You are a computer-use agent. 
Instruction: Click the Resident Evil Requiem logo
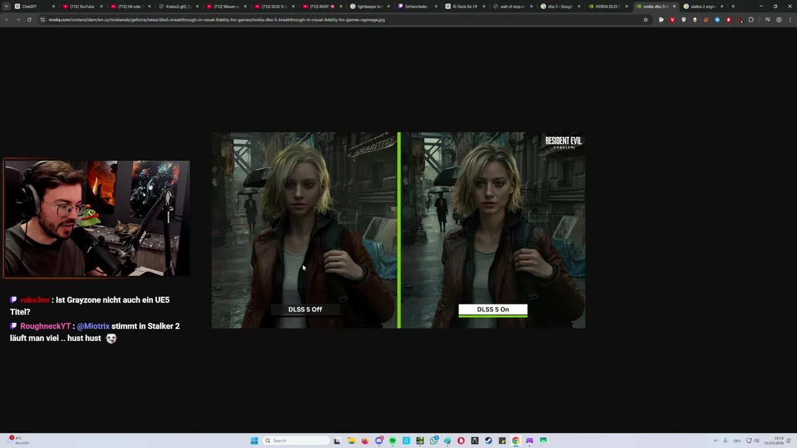point(564,142)
